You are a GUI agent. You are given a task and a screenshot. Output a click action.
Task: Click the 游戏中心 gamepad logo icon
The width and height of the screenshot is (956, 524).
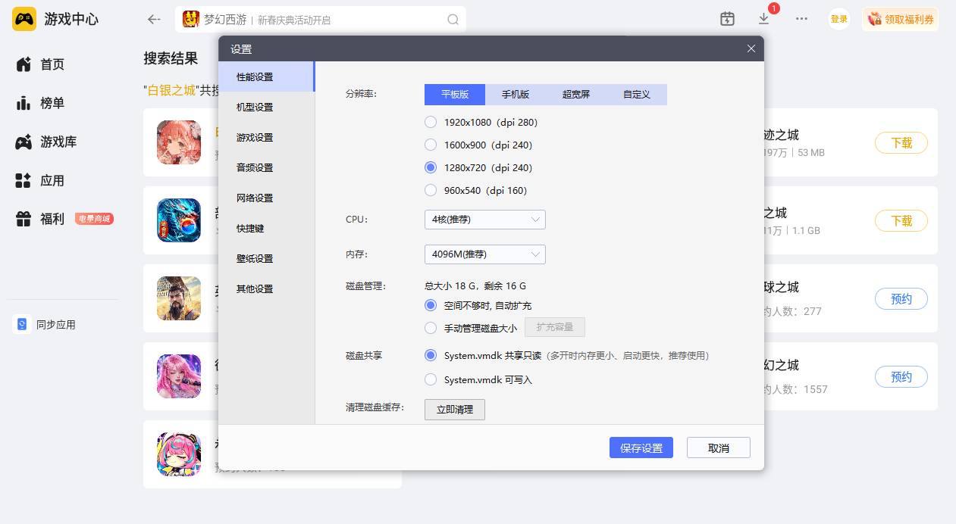point(24,19)
